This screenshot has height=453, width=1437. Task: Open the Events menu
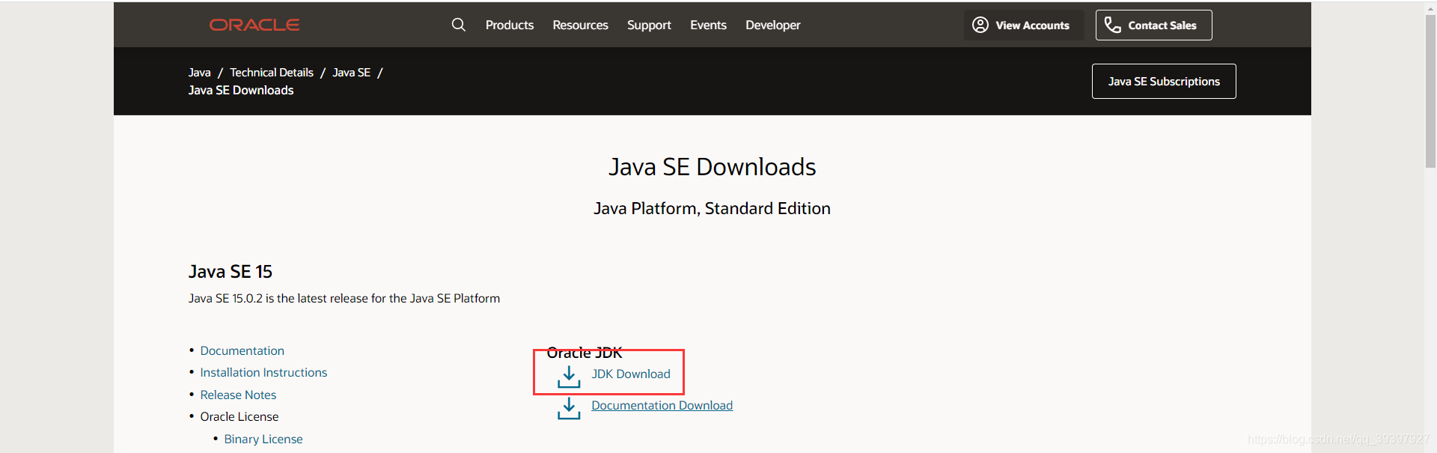[x=708, y=25]
